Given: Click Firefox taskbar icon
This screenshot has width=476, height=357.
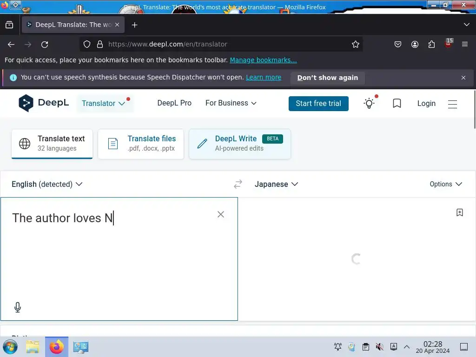Looking at the screenshot, I should click(x=57, y=347).
